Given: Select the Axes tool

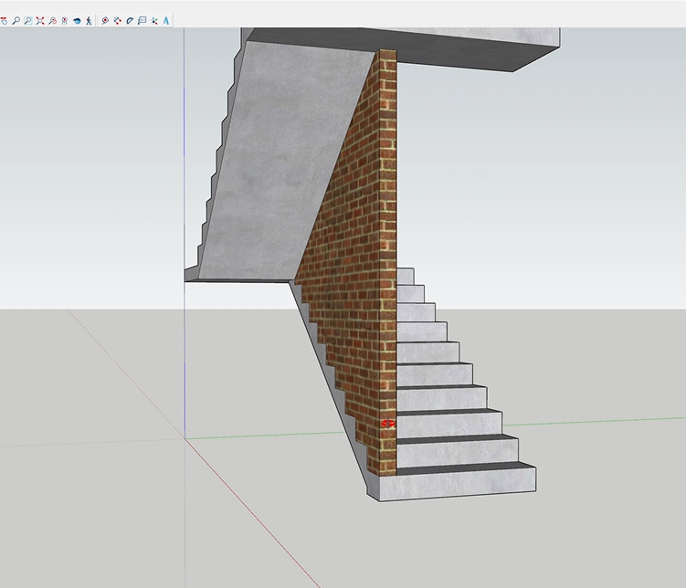Looking at the screenshot, I should coord(154,20).
